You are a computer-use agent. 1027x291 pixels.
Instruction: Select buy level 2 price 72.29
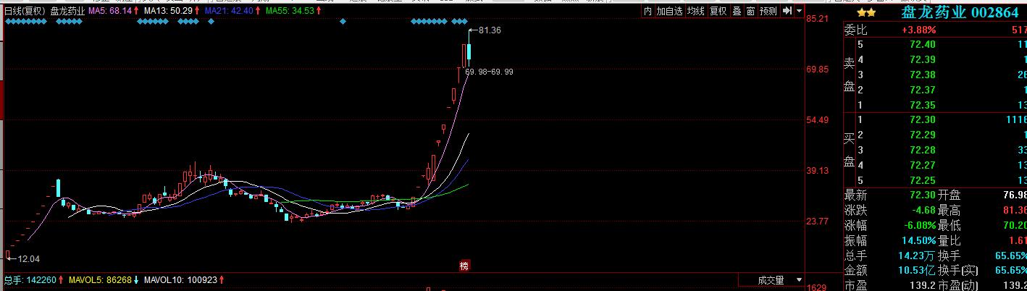pyautogui.click(x=922, y=135)
